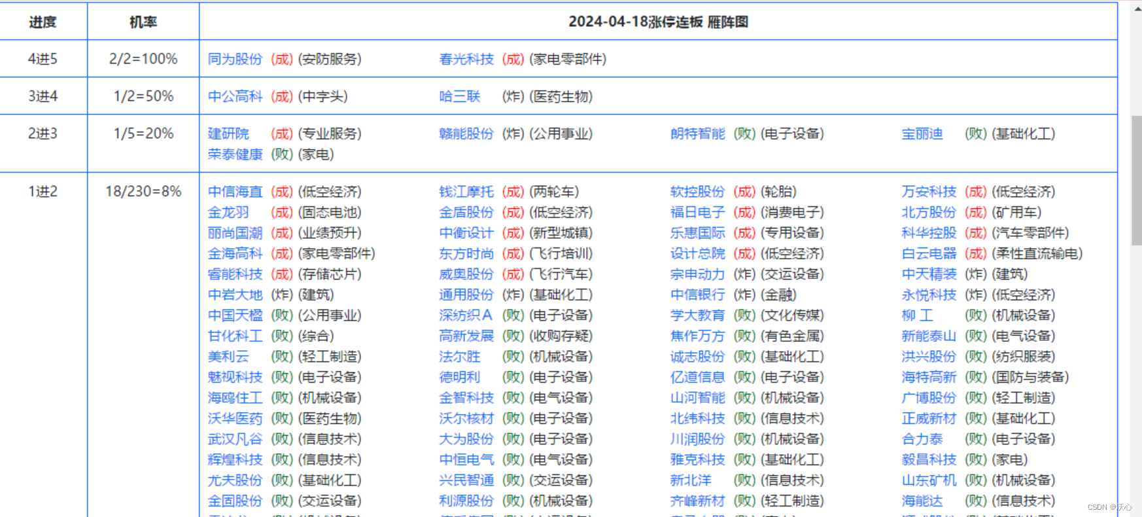This screenshot has height=517, width=1142.
Task: Click the 海特高新 link
Action: (x=929, y=377)
